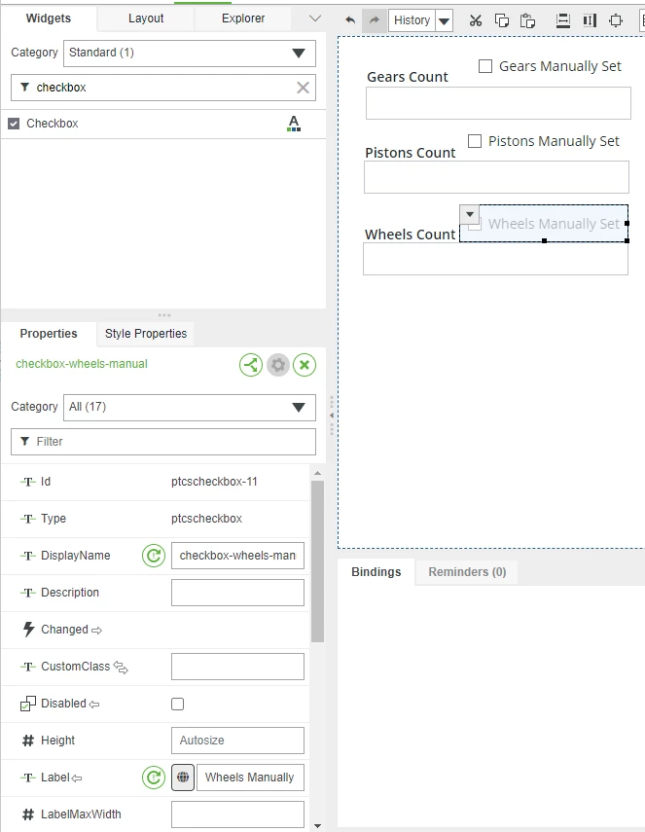Open the Properties tab
This screenshot has width=645, height=832.
pos(49,334)
